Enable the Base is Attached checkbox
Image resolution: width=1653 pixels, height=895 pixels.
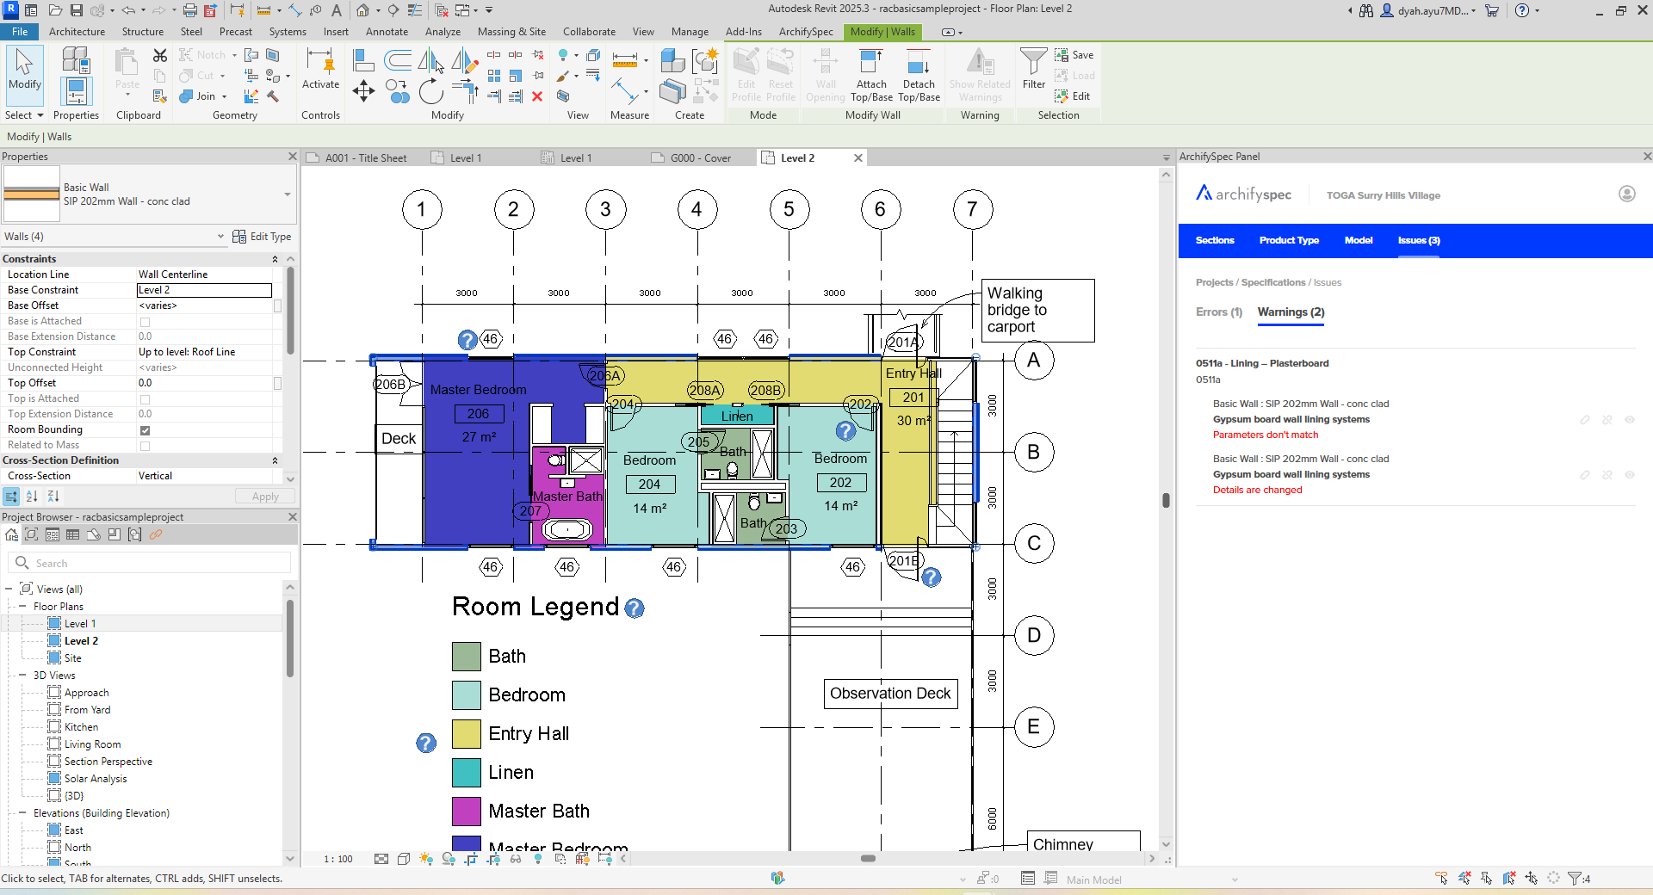pos(145,321)
